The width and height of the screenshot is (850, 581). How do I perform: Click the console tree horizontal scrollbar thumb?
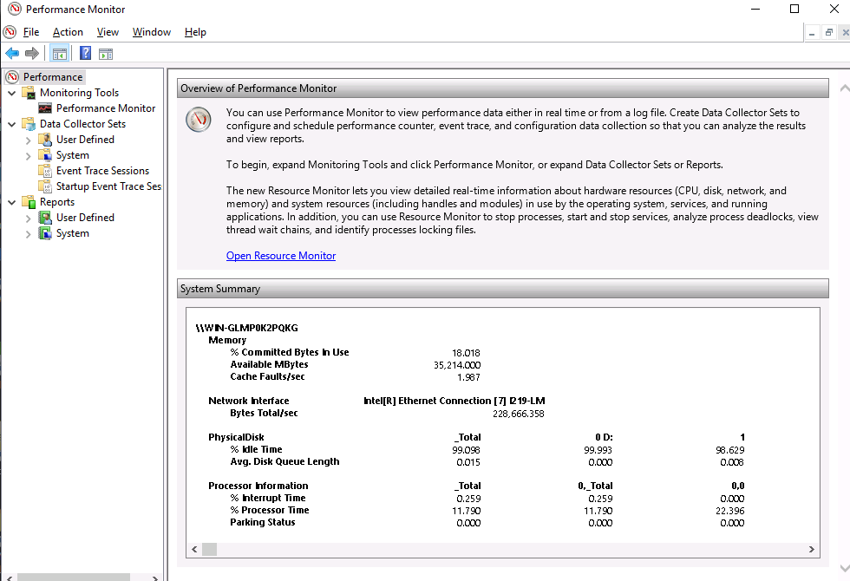[x=73, y=578]
